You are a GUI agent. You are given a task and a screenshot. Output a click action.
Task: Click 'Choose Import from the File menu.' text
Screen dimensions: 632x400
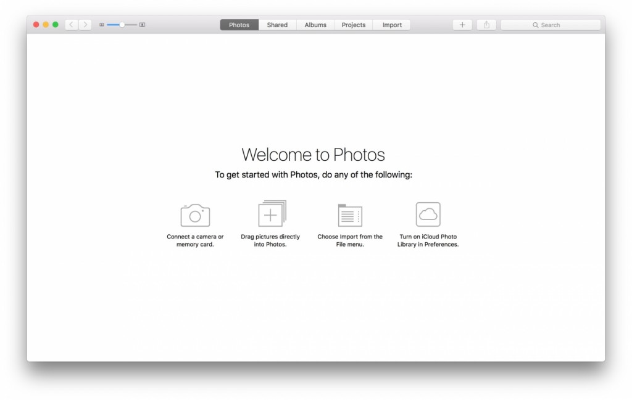(350, 240)
